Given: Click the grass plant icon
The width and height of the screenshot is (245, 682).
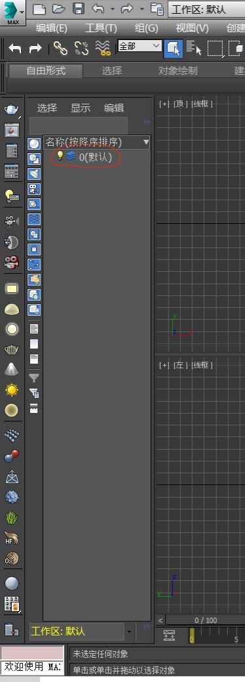Looking at the screenshot, I should point(12,517).
